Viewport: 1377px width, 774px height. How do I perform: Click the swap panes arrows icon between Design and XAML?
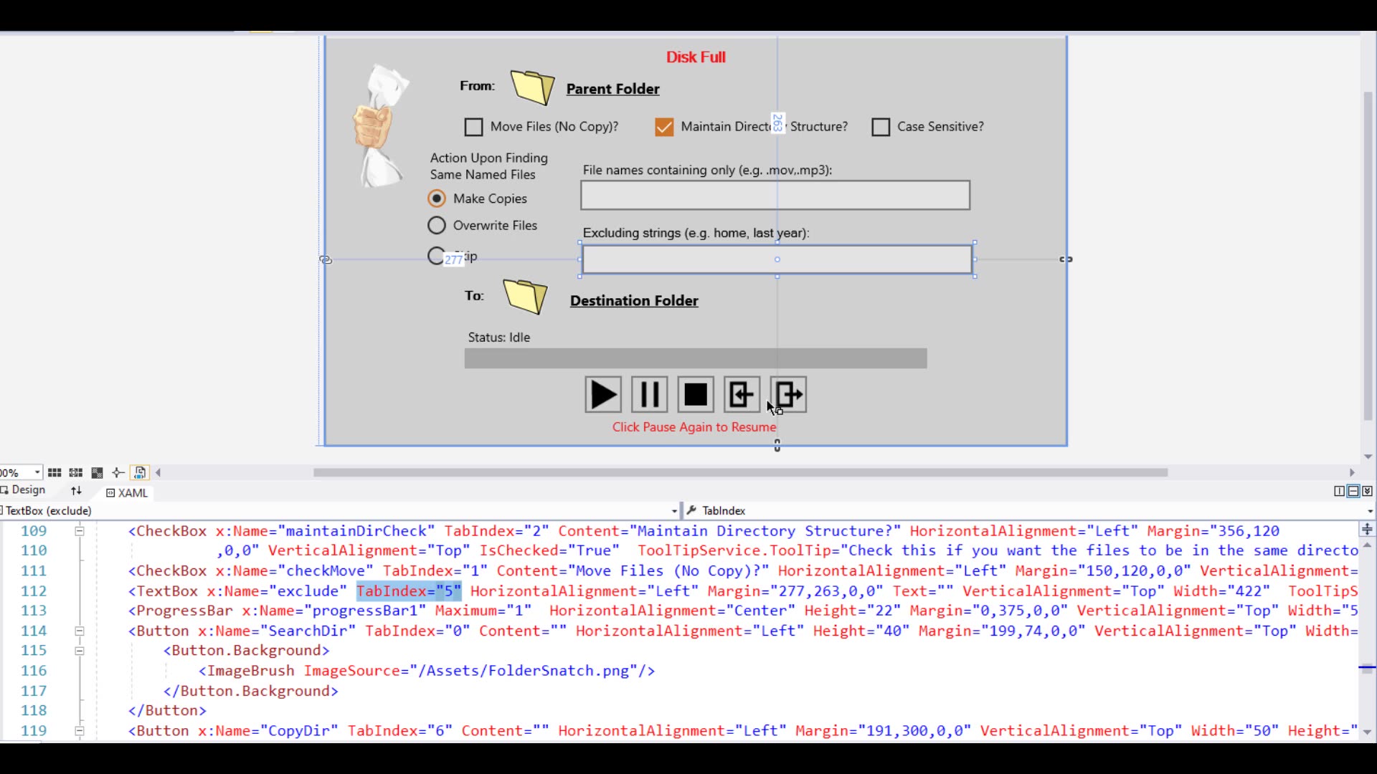(x=75, y=491)
